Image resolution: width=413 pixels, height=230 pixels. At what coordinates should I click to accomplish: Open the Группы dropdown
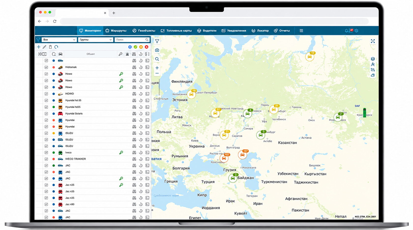[95, 40]
